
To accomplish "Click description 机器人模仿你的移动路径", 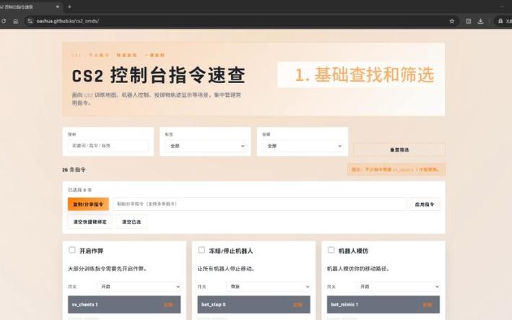I will tap(358, 269).
